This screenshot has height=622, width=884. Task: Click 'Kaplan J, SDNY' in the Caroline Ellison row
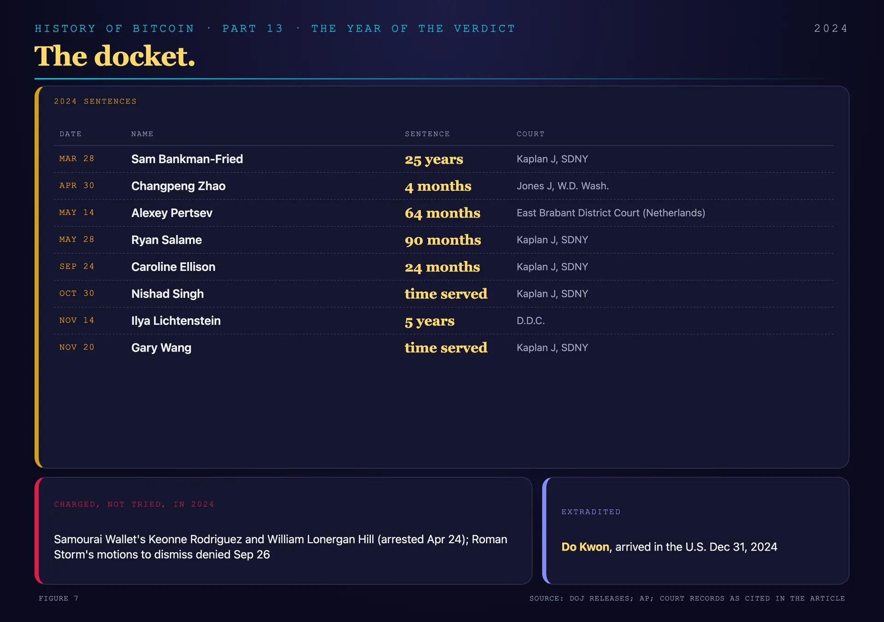click(552, 267)
